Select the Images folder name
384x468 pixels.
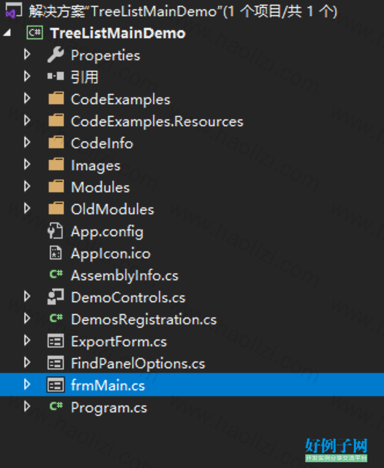point(96,166)
